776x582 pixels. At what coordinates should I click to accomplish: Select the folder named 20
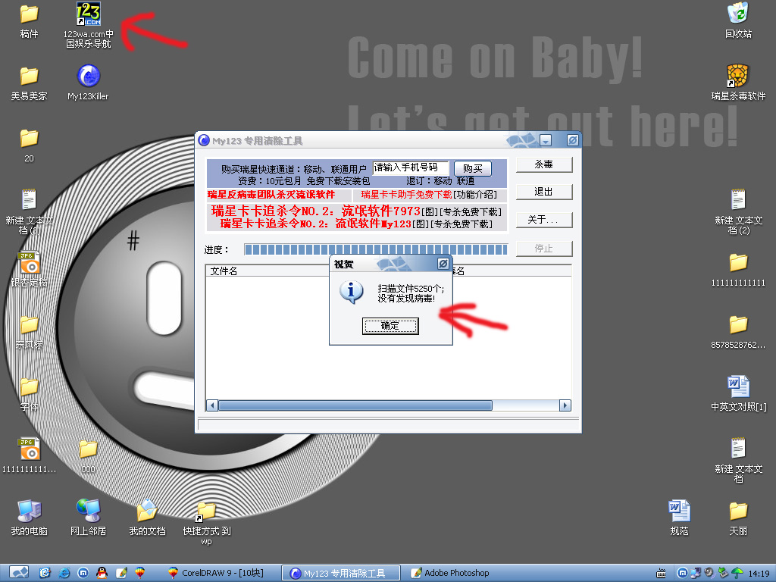(x=30, y=145)
